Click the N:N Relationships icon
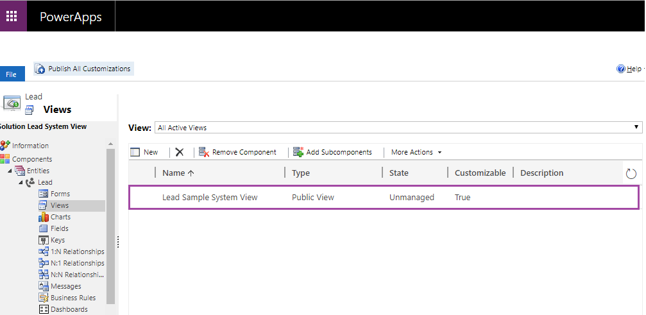646x315 pixels. [x=43, y=274]
